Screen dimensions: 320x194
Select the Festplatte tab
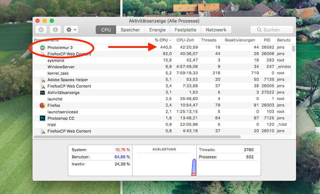tap(185, 30)
